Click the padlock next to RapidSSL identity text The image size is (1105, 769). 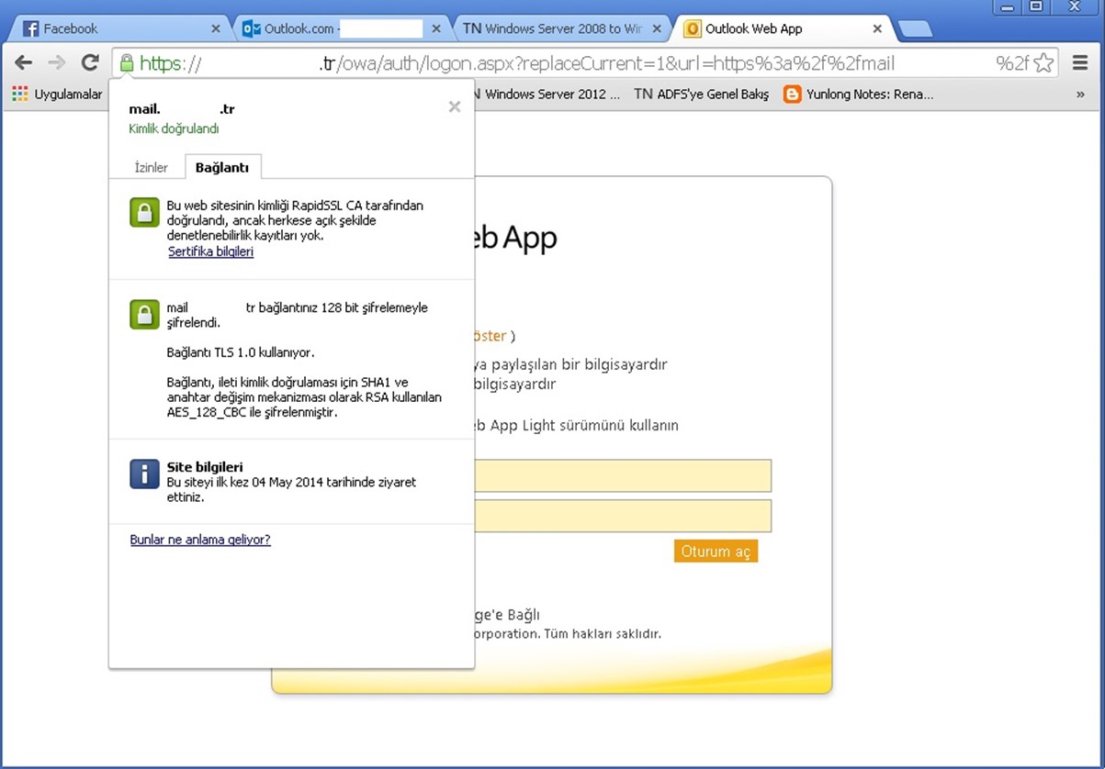(x=144, y=213)
